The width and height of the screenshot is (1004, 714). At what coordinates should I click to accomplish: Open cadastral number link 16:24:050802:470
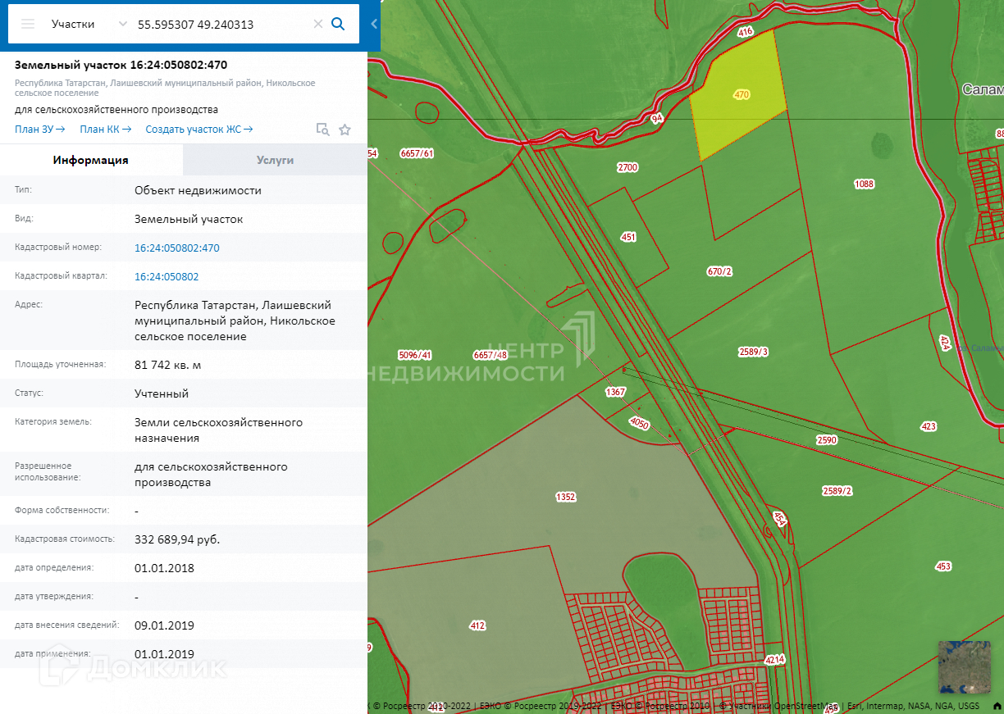(177, 248)
